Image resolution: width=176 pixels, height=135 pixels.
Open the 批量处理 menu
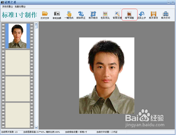click(x=20, y=7)
